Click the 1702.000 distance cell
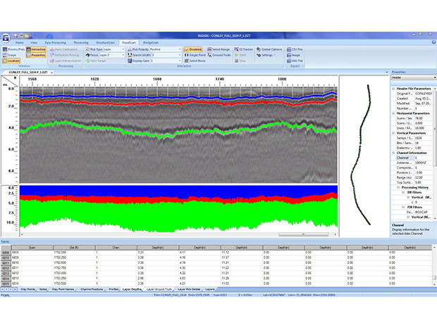This screenshot has width=437, height=328. [x=74, y=253]
